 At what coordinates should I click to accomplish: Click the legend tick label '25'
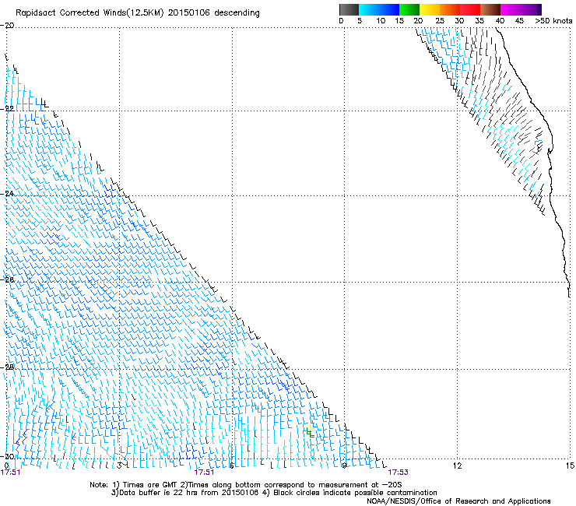440,21
